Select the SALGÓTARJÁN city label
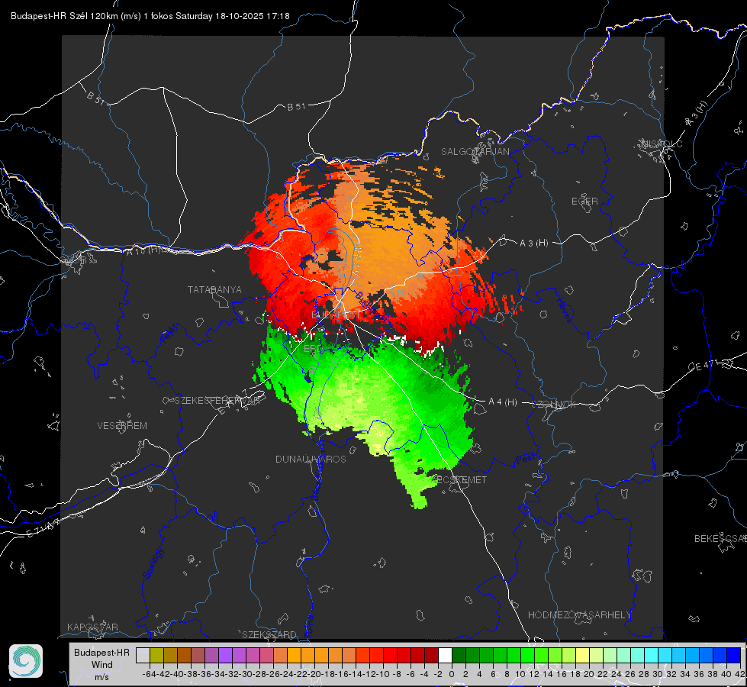 (475, 152)
